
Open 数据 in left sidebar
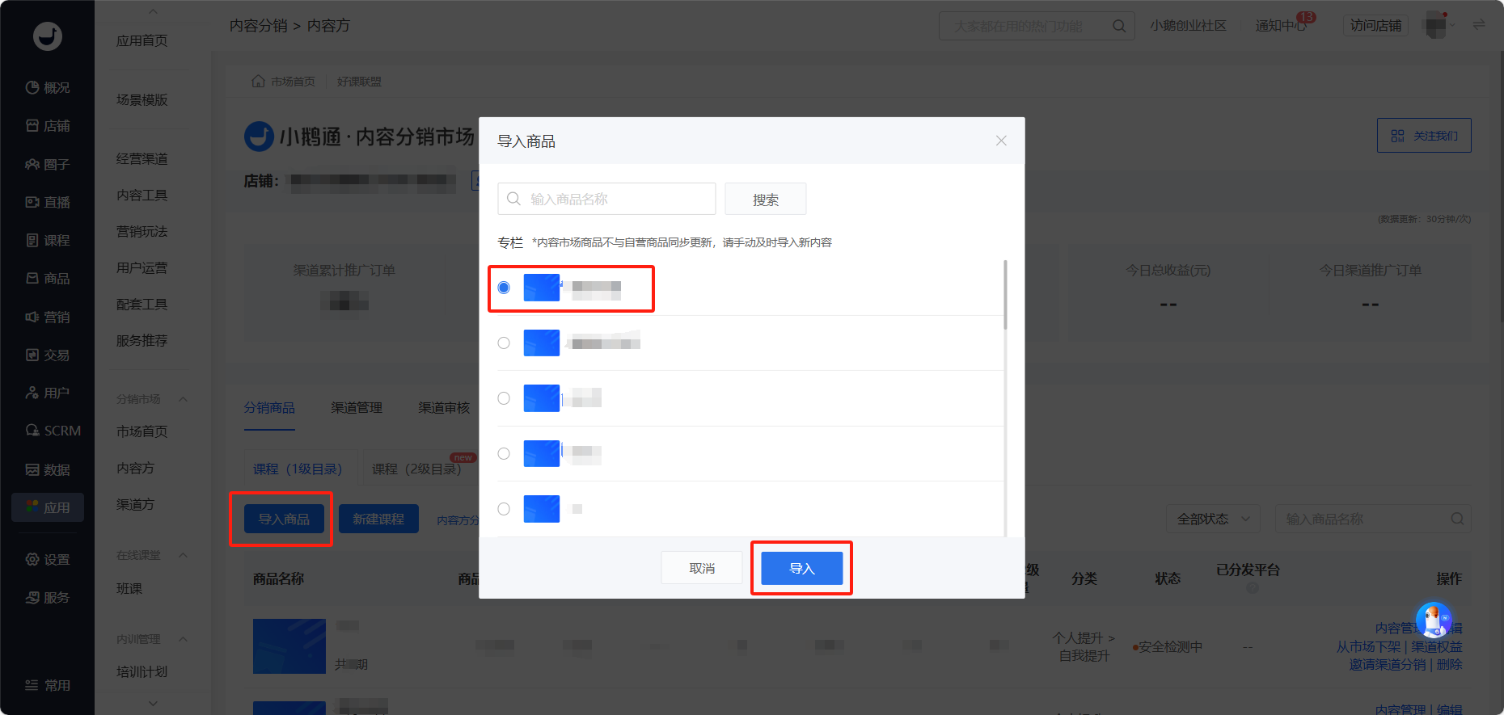(48, 469)
